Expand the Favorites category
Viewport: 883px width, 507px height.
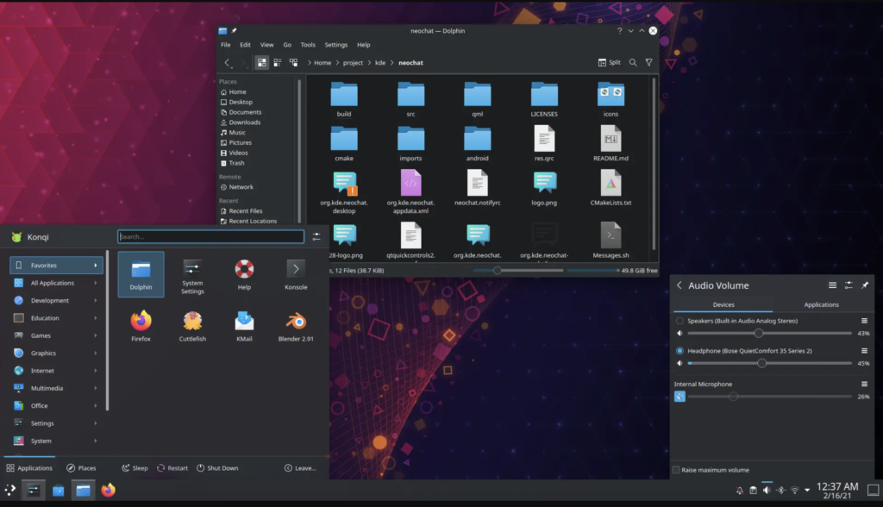pos(56,266)
